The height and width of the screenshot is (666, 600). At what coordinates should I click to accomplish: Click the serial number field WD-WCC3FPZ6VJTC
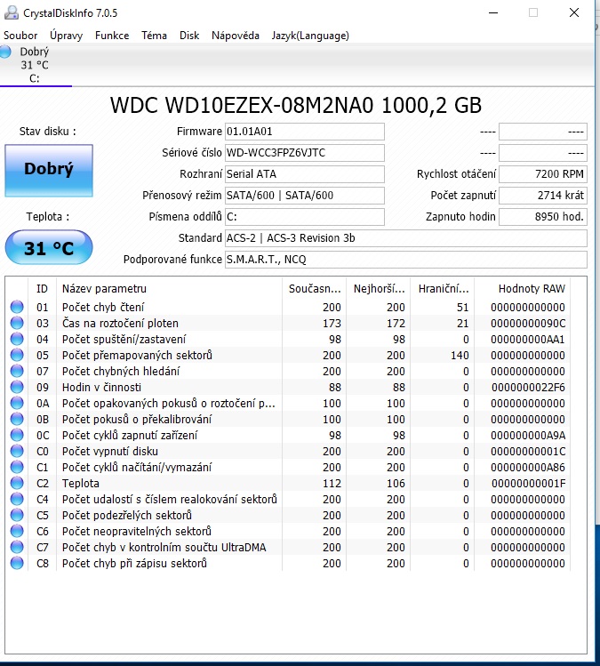click(x=305, y=153)
